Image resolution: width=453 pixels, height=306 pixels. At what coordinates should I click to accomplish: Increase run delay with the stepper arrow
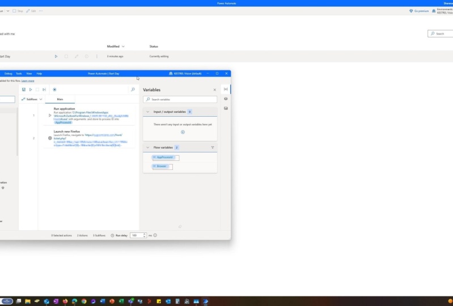pos(145,234)
